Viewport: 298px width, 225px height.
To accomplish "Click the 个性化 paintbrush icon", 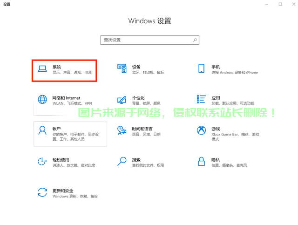I will tap(122, 100).
